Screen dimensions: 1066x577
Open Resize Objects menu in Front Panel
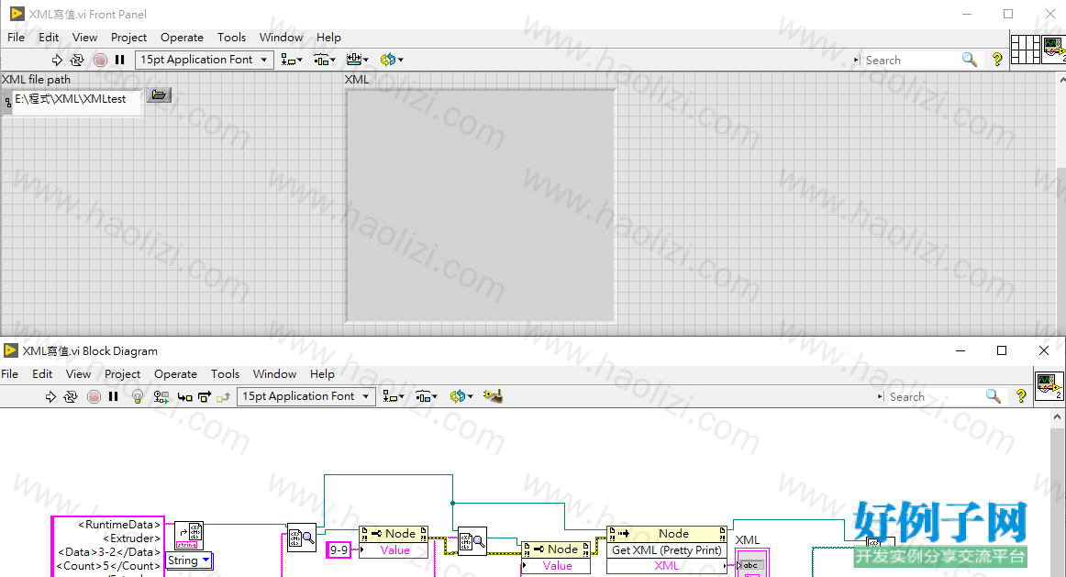[357, 60]
